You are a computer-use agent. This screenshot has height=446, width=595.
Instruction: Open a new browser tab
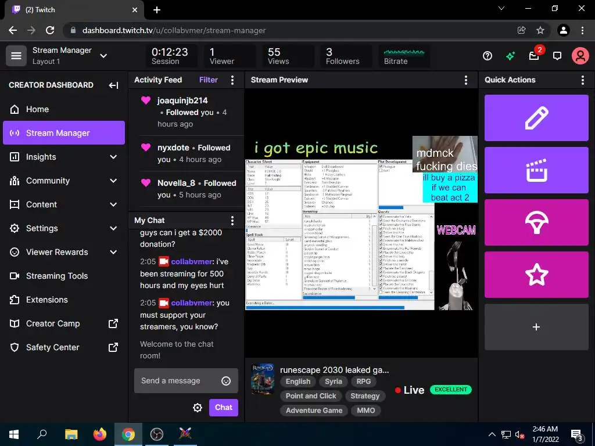click(157, 10)
